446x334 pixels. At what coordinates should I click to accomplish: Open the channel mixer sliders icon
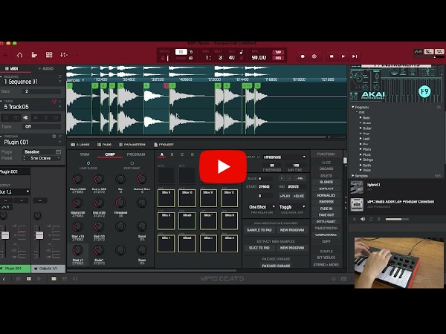tap(64, 55)
